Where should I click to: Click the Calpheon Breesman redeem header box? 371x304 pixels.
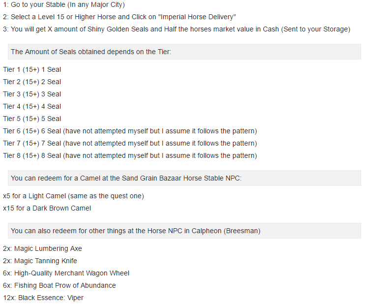[184, 231]
